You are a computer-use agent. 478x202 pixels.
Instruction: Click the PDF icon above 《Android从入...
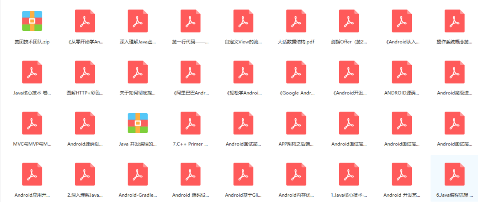point(402,21)
